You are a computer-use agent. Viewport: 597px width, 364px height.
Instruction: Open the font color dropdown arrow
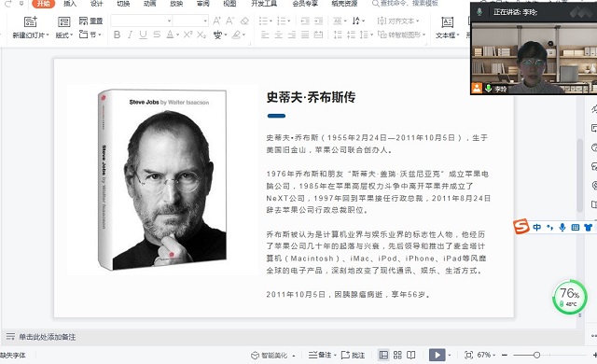coord(177,35)
